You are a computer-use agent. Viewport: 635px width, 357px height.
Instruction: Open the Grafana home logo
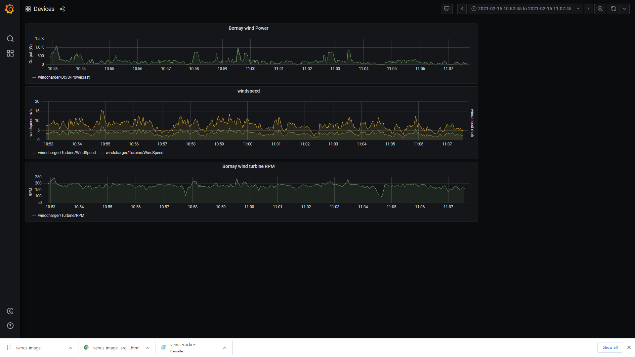point(10,9)
